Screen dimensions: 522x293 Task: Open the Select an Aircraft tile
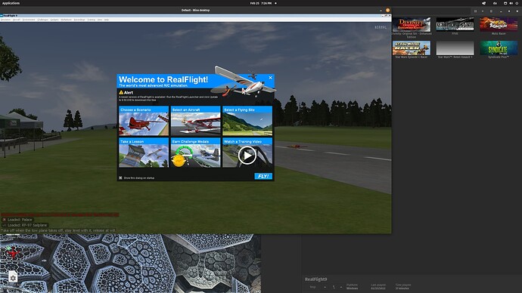tap(195, 121)
